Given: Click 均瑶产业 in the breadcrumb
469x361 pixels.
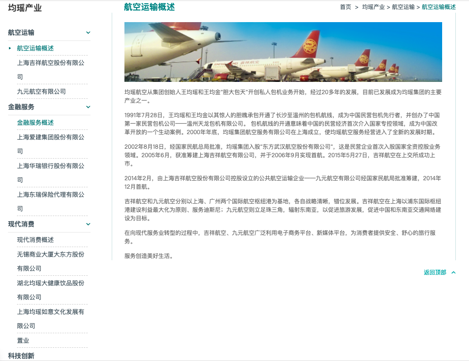Looking at the screenshot, I should tap(373, 7).
